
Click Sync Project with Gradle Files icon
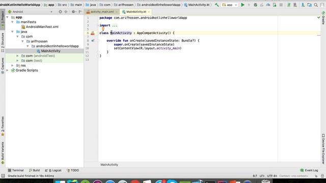289,5
